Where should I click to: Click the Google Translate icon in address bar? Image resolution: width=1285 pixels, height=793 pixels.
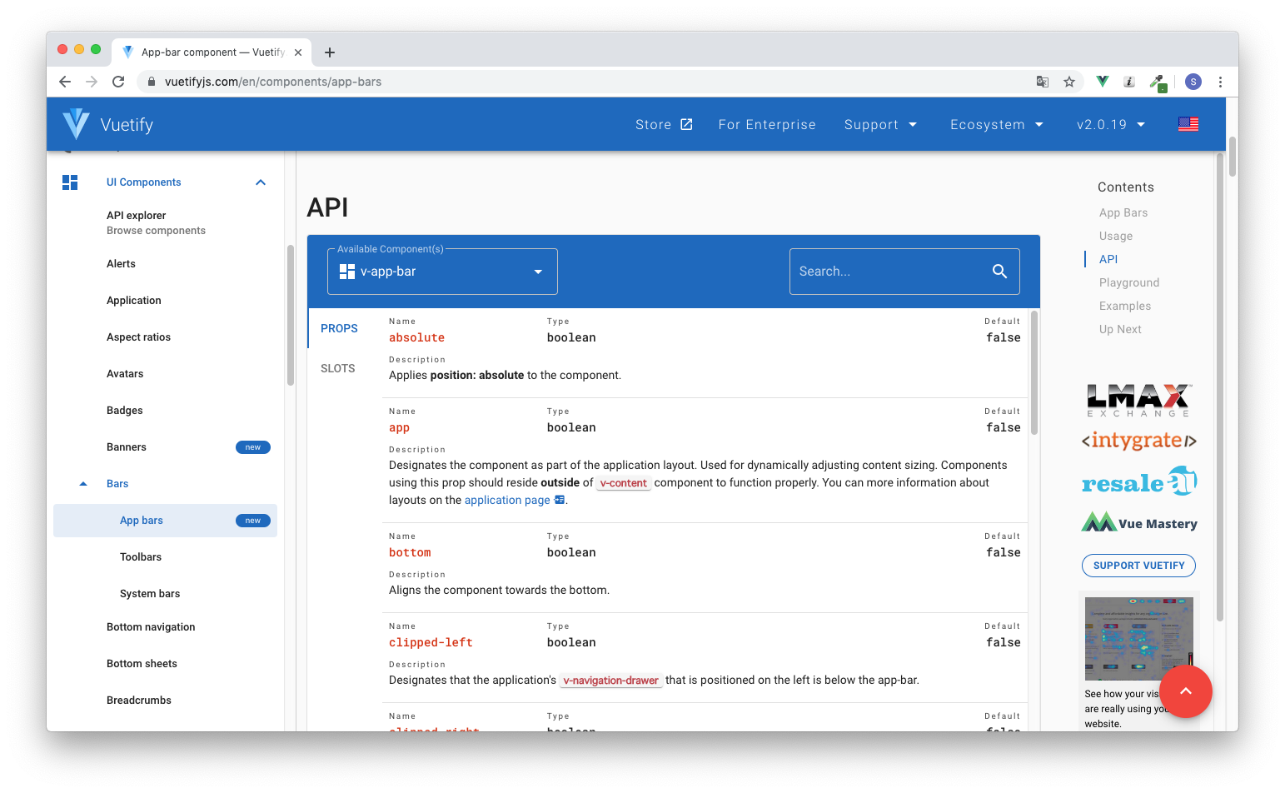(1043, 82)
